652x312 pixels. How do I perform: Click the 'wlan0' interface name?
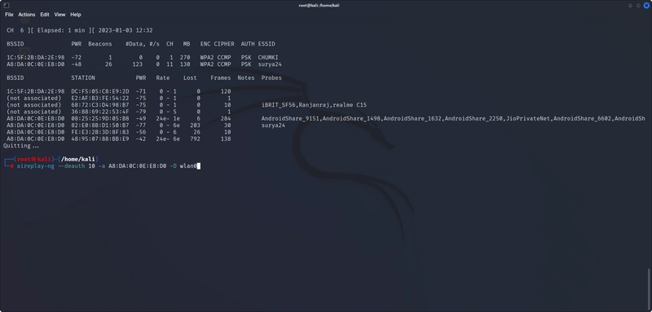(188, 166)
